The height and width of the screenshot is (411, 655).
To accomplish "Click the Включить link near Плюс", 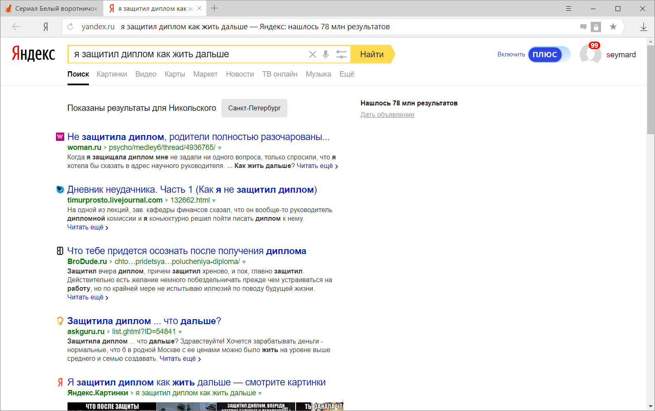I will pos(511,54).
